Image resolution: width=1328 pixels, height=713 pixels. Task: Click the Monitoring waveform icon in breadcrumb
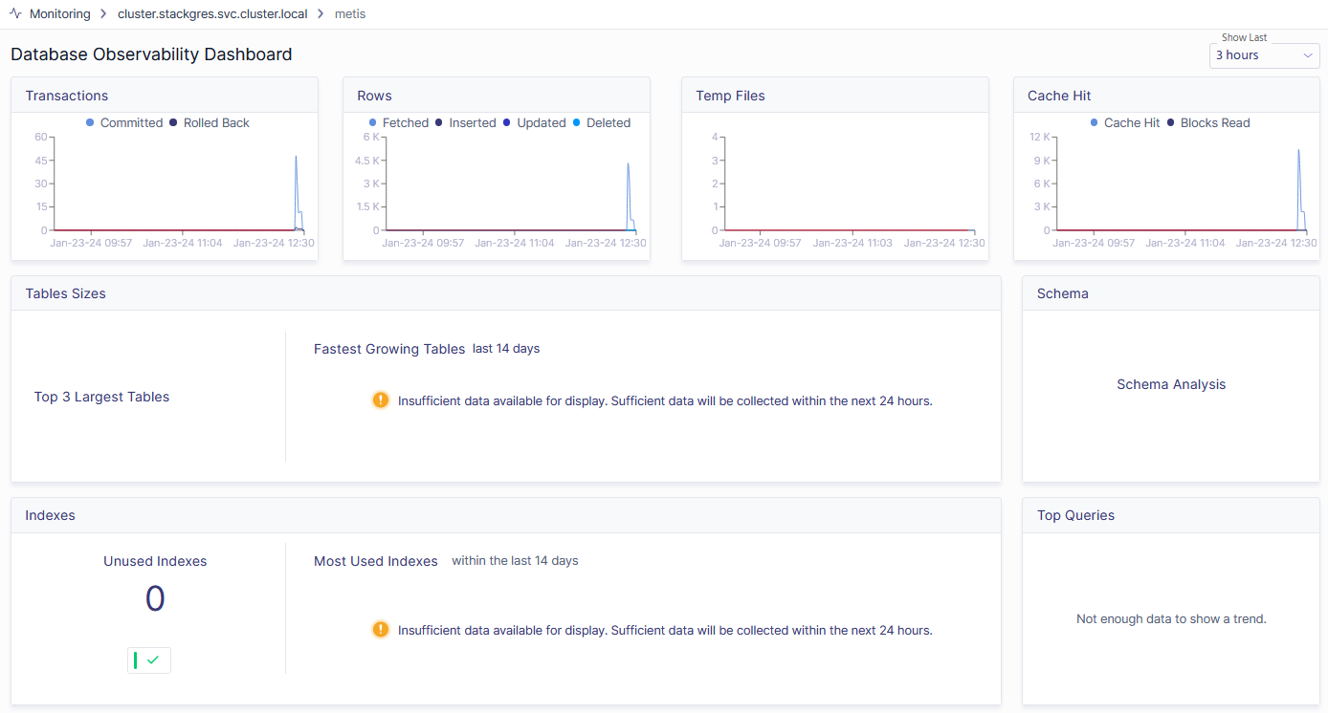[x=15, y=13]
